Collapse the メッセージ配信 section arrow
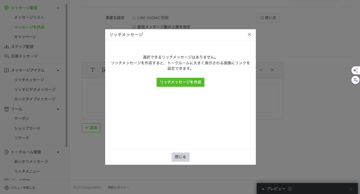 pos(58,8)
